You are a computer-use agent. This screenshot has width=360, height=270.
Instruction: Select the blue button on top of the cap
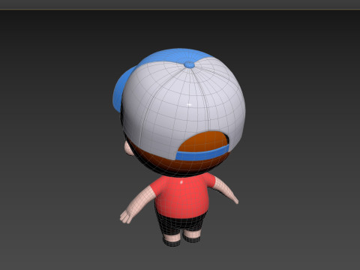189,64
